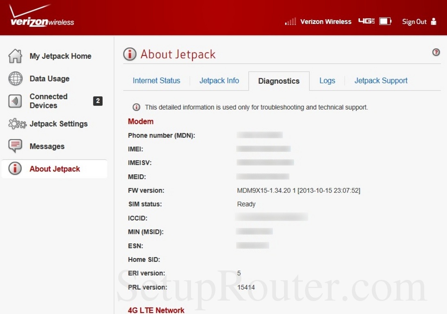The height and width of the screenshot is (314, 447).
Task: Click the IMEISV: label
Action: tap(140, 163)
